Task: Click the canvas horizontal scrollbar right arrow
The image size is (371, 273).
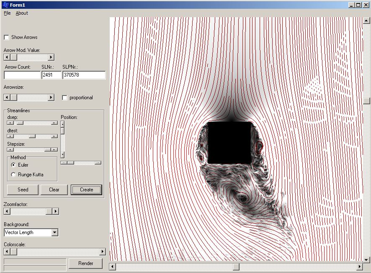Action: coord(359,267)
